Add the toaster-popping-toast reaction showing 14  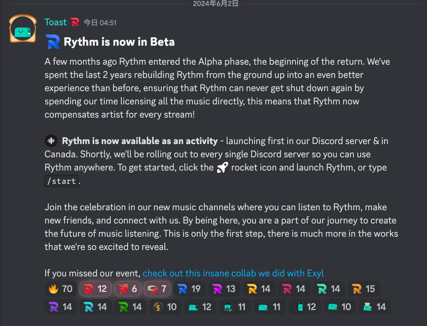coord(374,306)
